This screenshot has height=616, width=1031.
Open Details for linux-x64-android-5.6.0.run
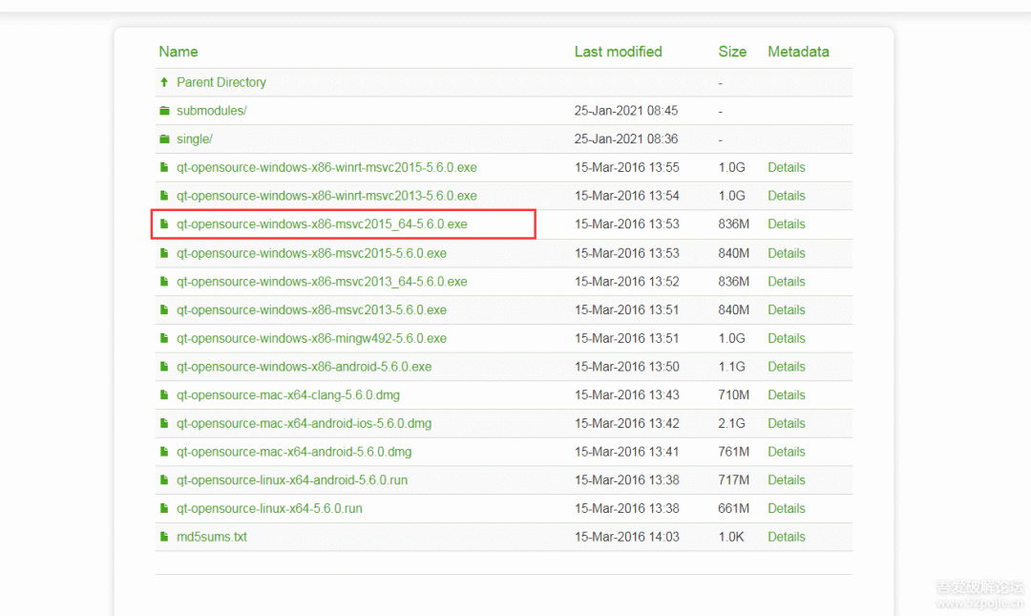pos(787,479)
